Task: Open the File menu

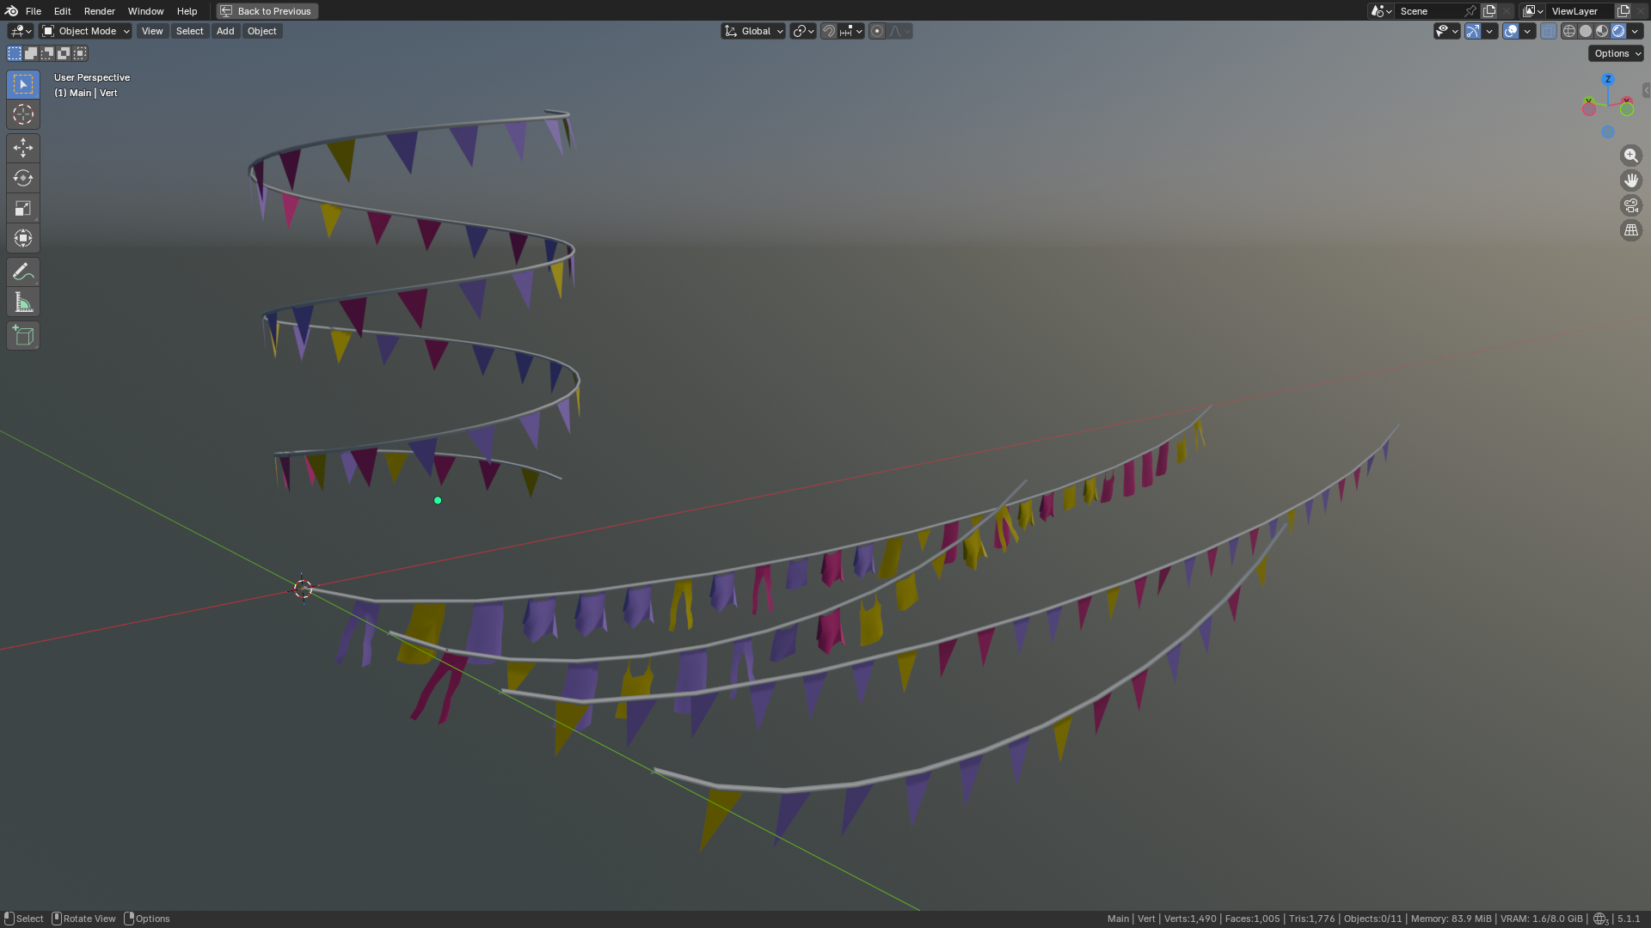Action: 34,11
